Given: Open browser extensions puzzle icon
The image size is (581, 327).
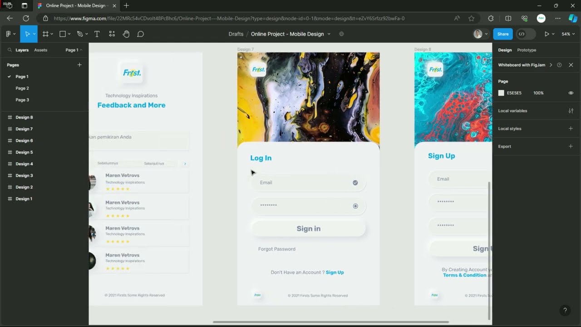Looking at the screenshot, I should coord(491,18).
